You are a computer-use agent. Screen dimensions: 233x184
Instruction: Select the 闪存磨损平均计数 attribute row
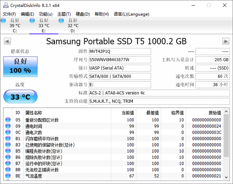[x=113, y=138]
